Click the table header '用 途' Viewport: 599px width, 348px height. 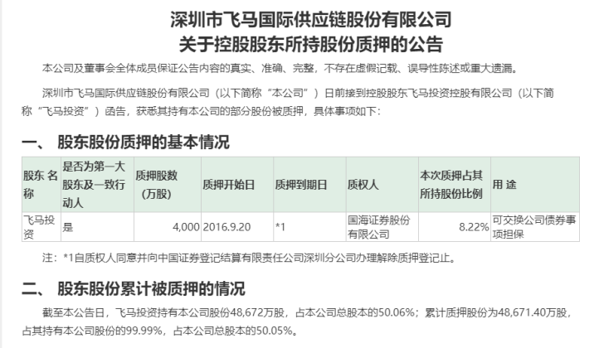[x=535, y=185]
